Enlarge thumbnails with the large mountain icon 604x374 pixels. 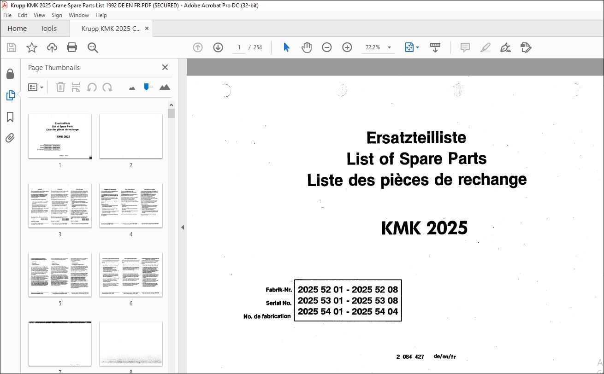[x=165, y=87]
